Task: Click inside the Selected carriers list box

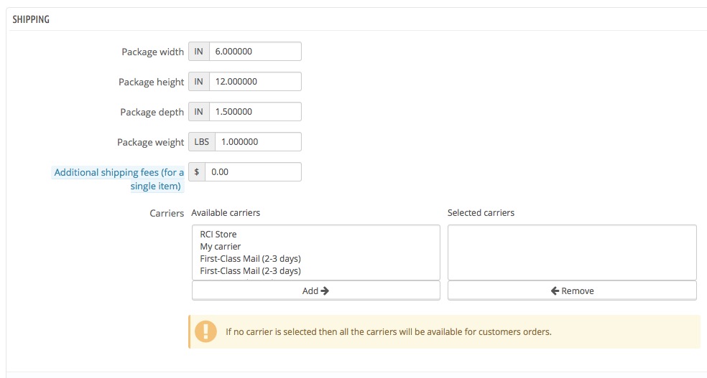Action: (571, 252)
